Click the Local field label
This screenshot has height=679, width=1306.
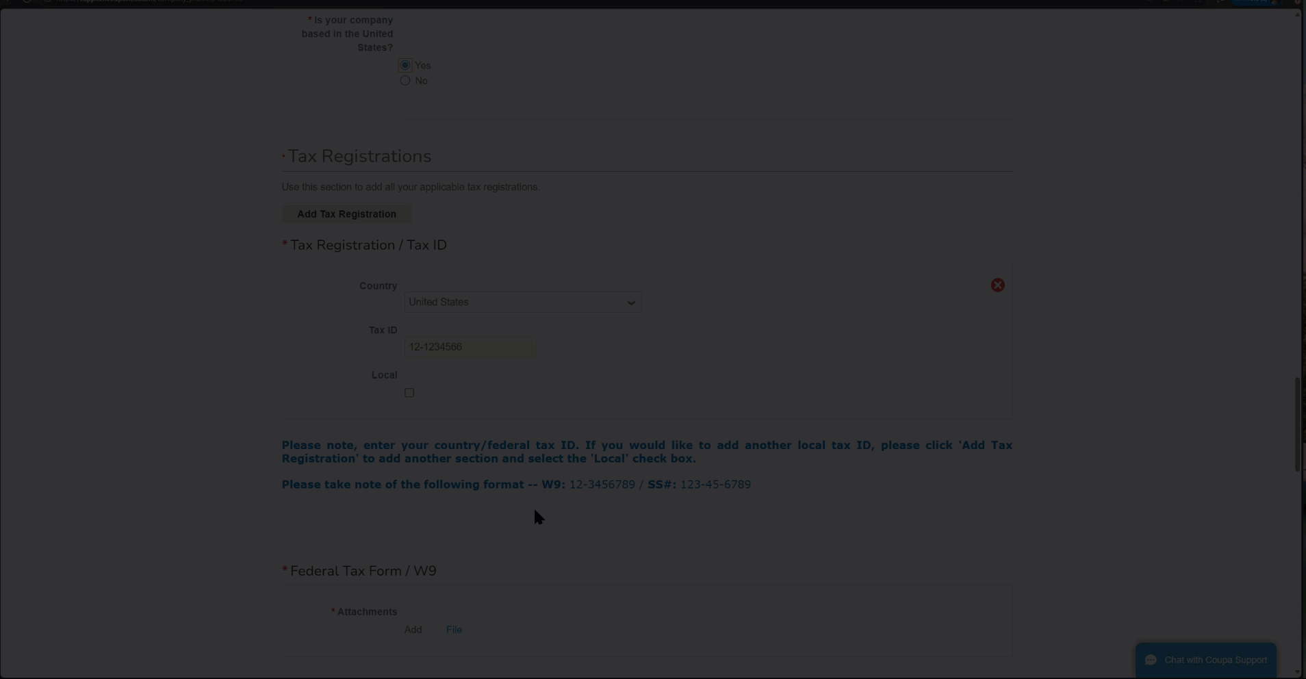384,375
